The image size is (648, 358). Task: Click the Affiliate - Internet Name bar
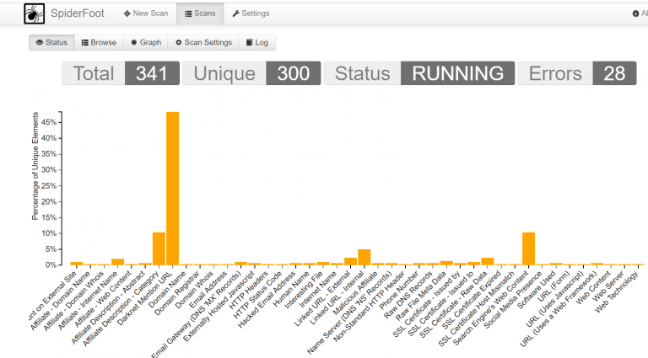(118, 262)
